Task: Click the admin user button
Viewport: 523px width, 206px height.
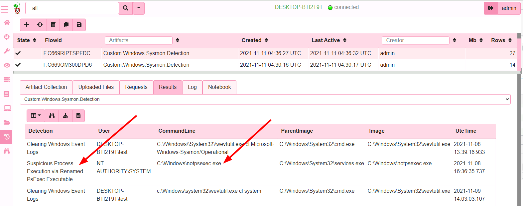Action: tap(509, 8)
